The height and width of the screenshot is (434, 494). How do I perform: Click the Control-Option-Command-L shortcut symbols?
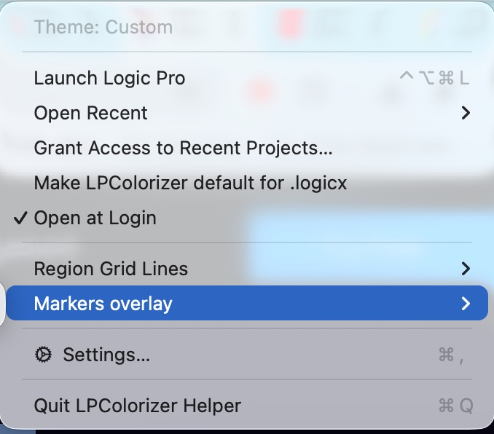pos(434,77)
